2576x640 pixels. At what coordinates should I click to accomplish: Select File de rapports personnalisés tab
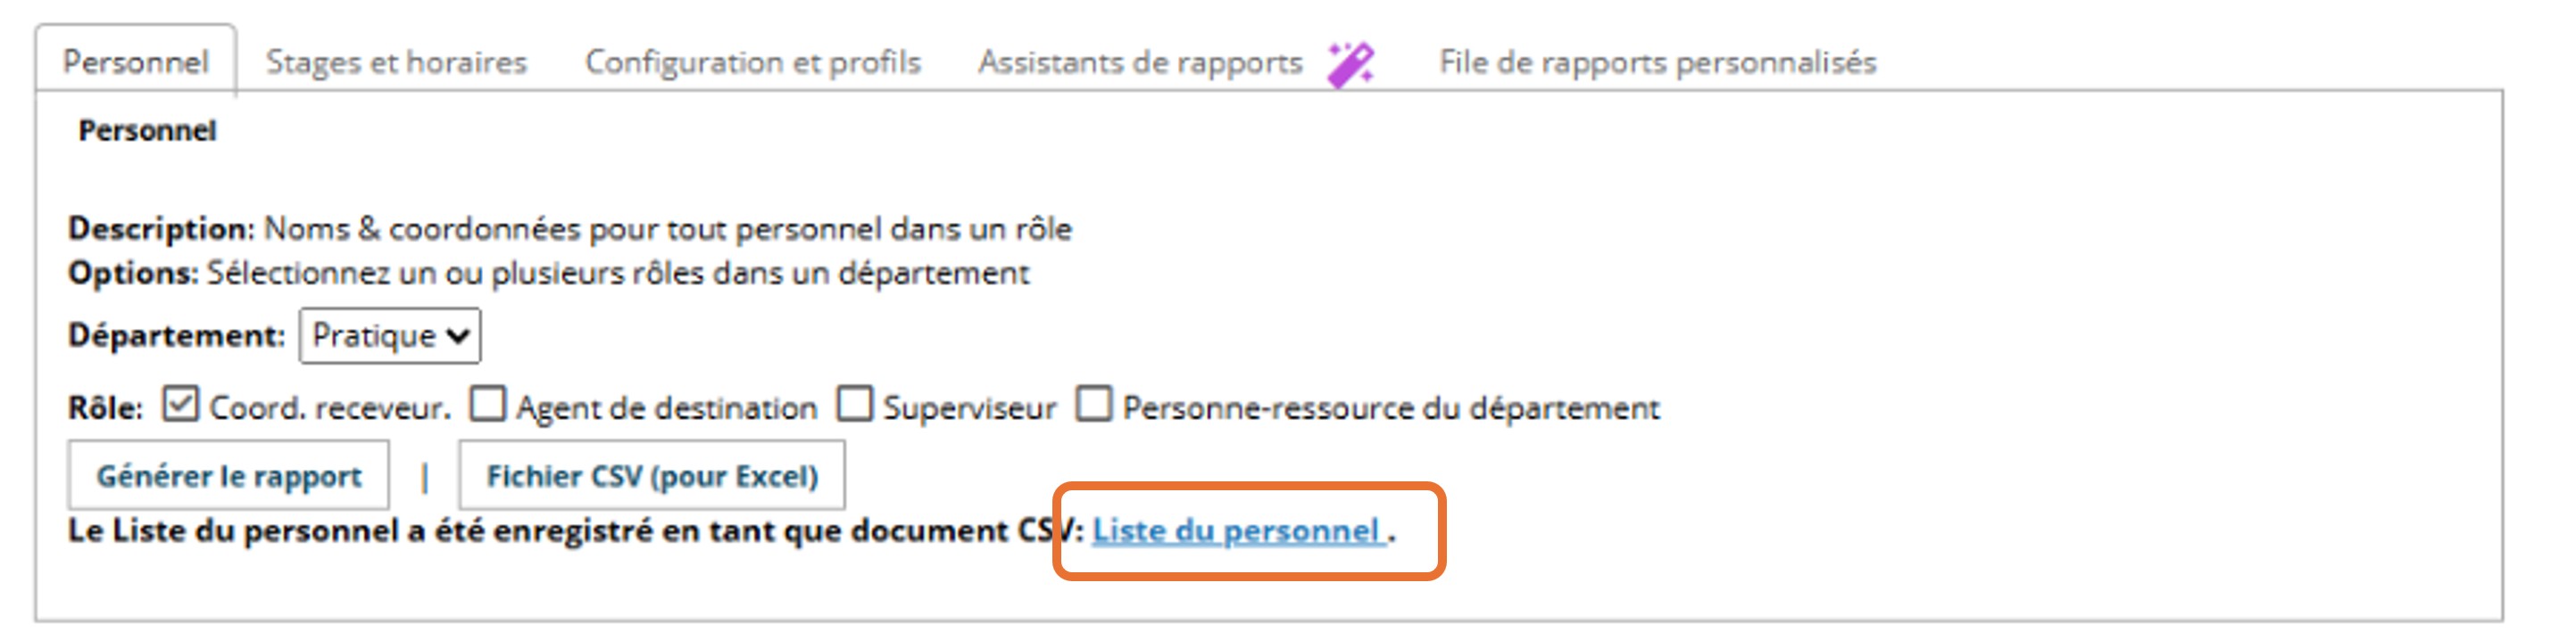[x=1657, y=62]
